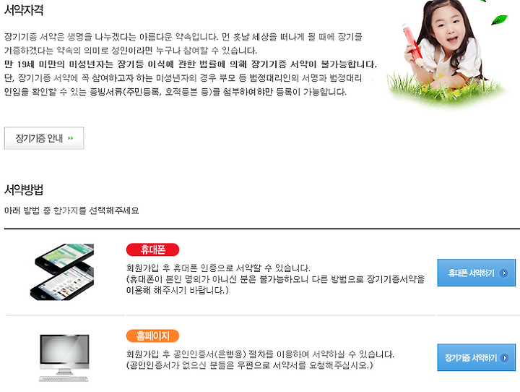Click the desktop monitor image

point(64,357)
